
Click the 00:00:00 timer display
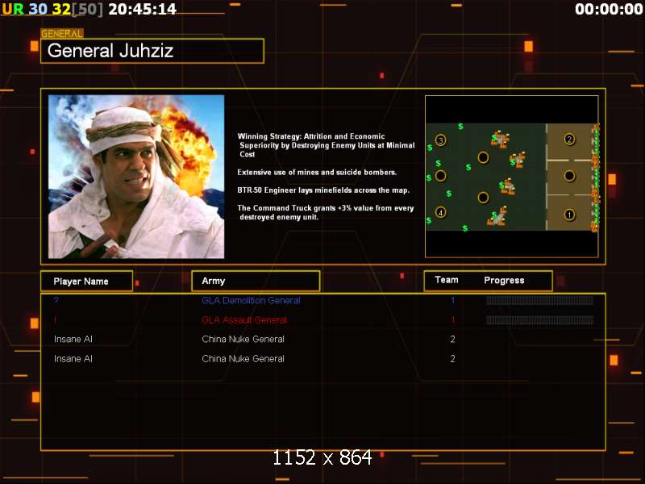(x=609, y=9)
